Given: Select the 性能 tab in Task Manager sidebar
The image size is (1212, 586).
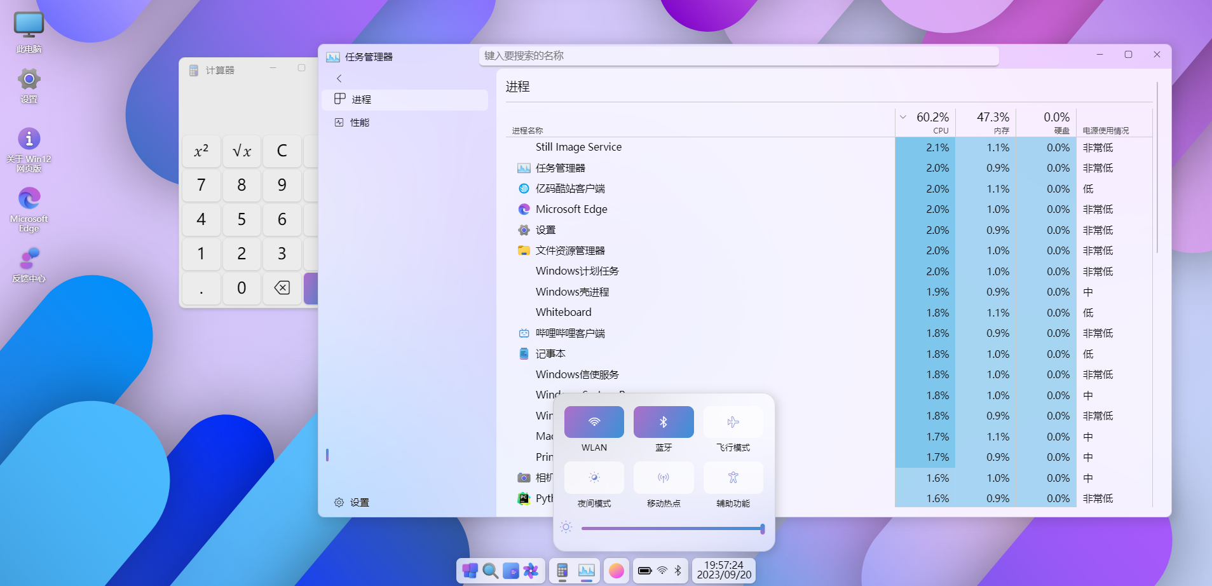Looking at the screenshot, I should pos(405,122).
